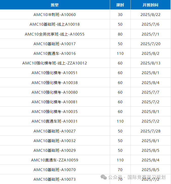Click the 80 hours cell for A10055

[120, 34]
